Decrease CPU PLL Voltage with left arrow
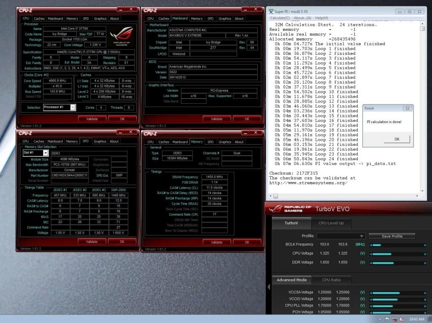The image size is (432, 323). tap(371, 306)
